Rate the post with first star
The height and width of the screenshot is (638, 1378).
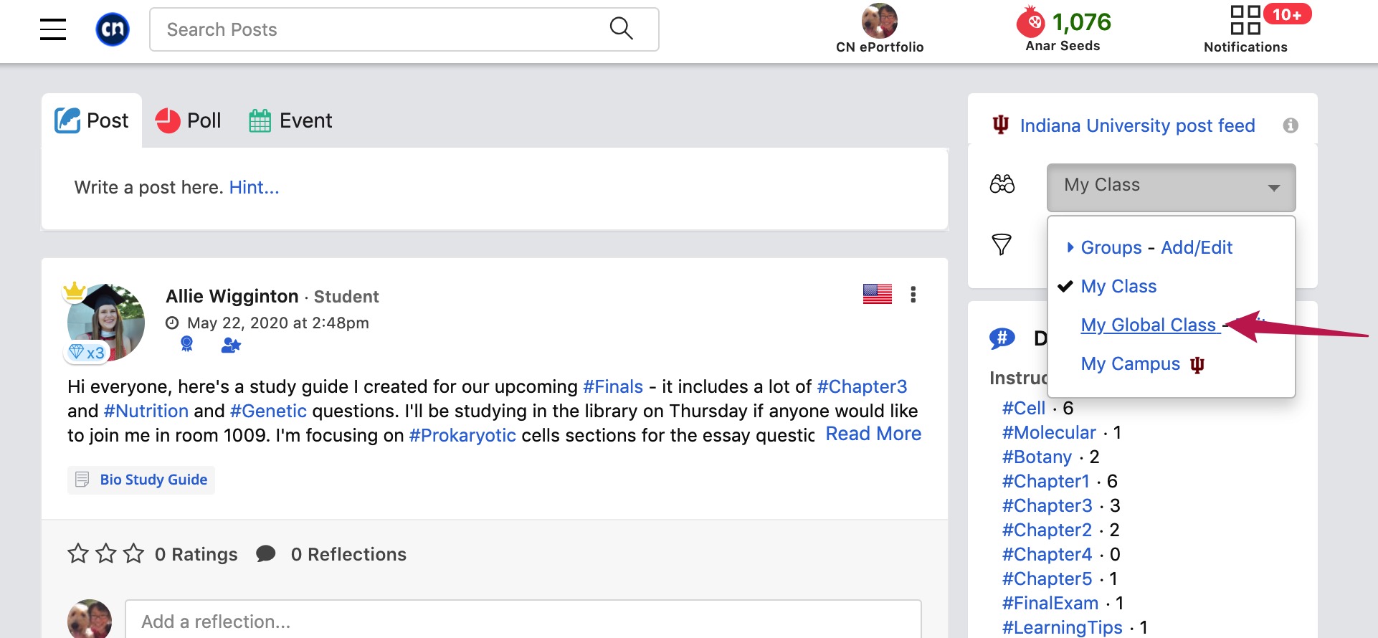click(x=78, y=553)
